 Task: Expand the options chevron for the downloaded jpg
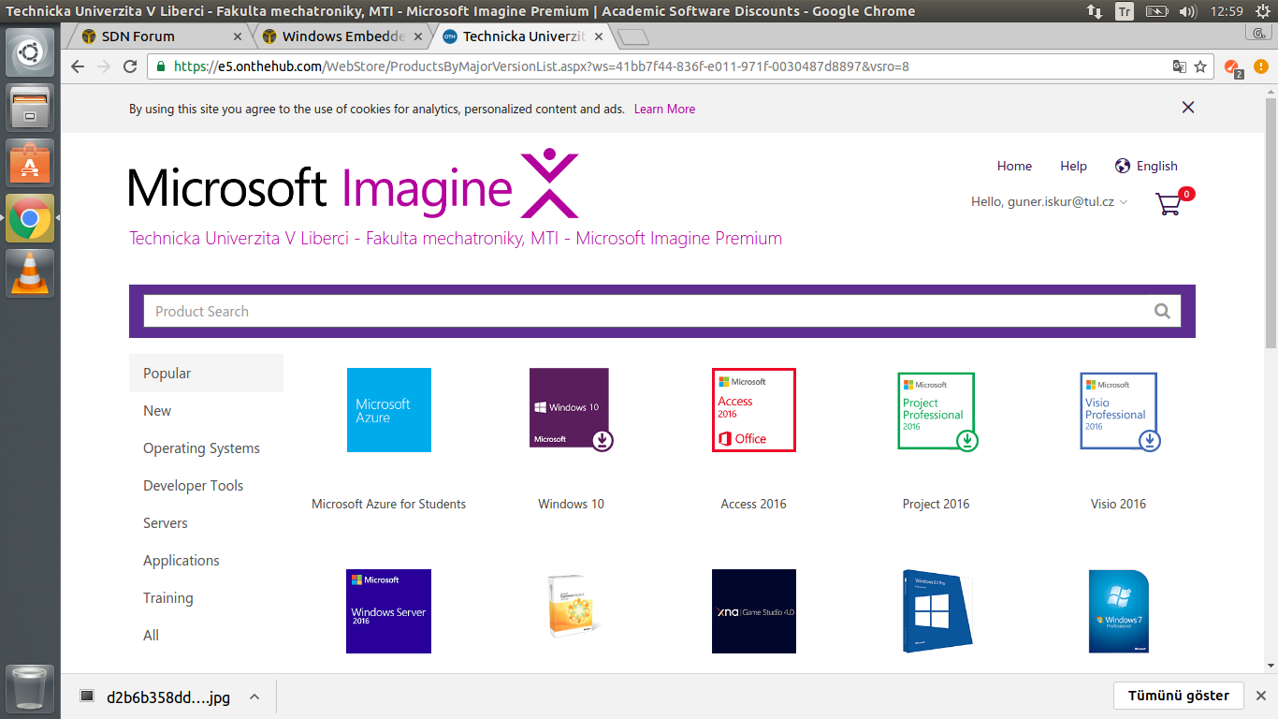point(254,697)
